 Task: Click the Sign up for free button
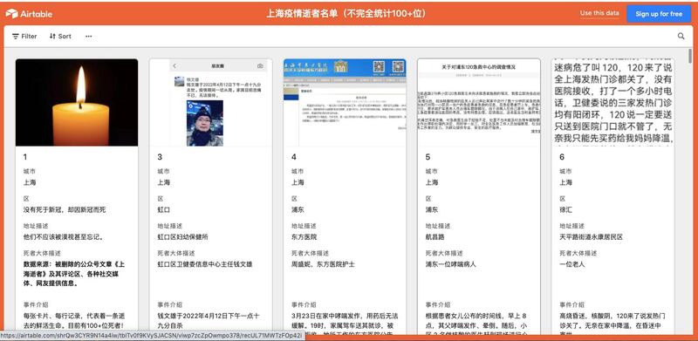[659, 14]
